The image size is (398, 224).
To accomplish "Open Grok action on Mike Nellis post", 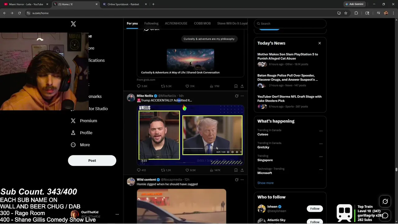I will pos(237,96).
